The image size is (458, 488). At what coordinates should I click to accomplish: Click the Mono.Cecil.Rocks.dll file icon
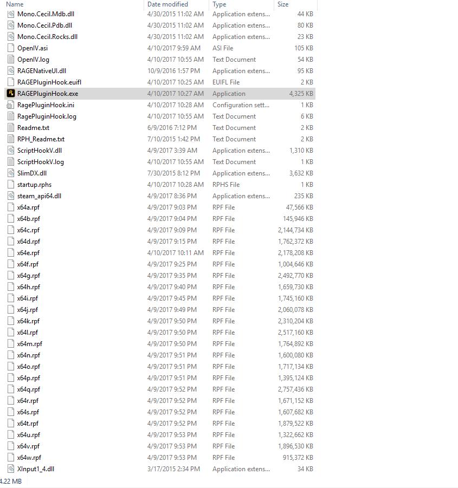coord(11,37)
